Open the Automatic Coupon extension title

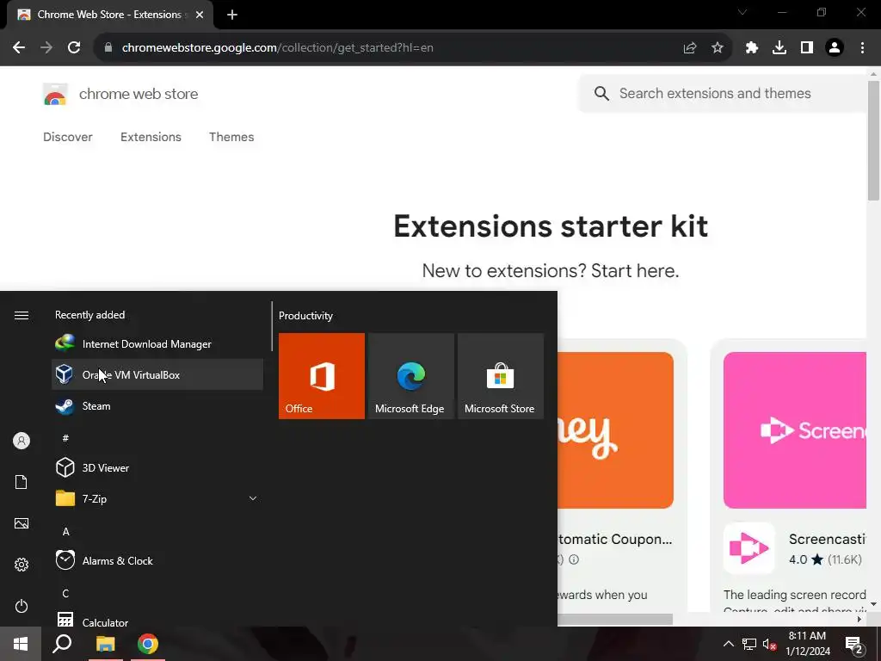[614, 539]
